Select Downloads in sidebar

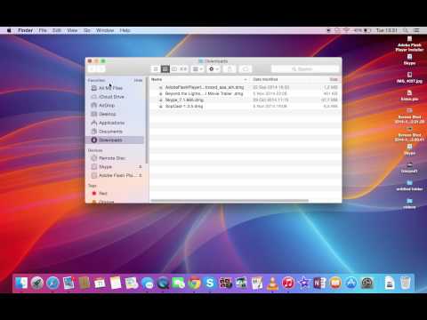point(115,140)
